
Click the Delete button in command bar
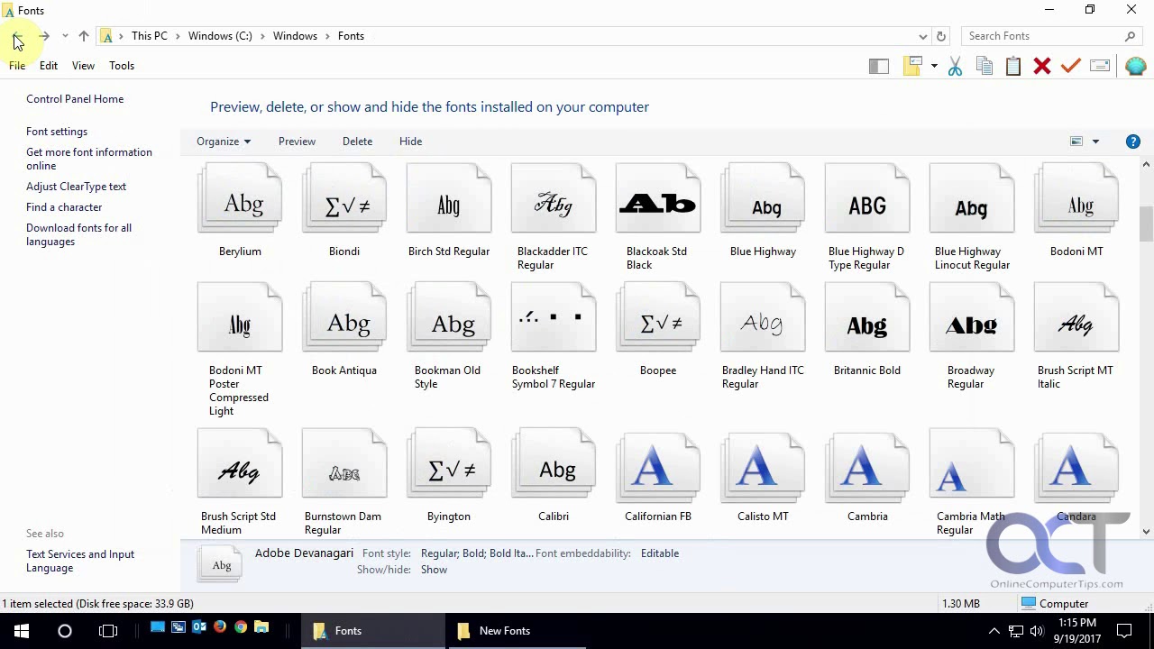[357, 142]
